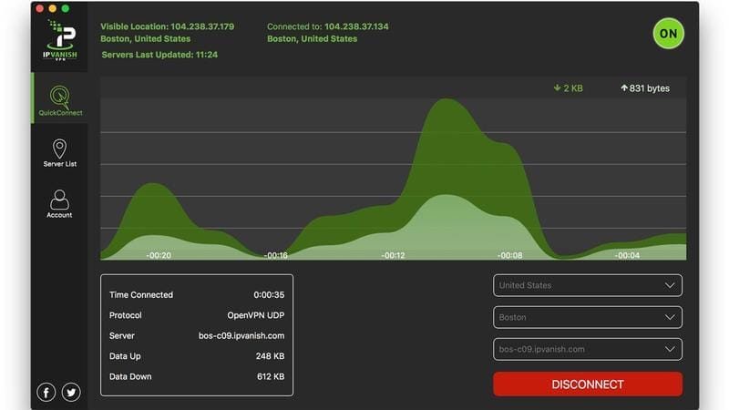This screenshot has height=410, width=729.
Task: Open the QuickConnect panel icon
Action: point(59,97)
